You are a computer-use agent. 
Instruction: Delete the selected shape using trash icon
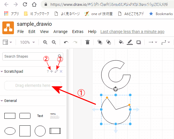pyautogui.click(x=88, y=42)
